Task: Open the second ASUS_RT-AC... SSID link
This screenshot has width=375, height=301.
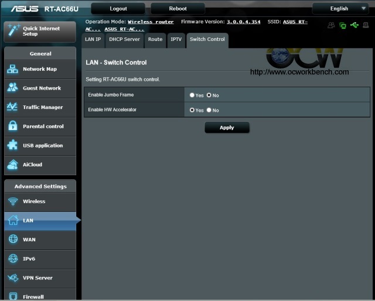Action: [124, 29]
